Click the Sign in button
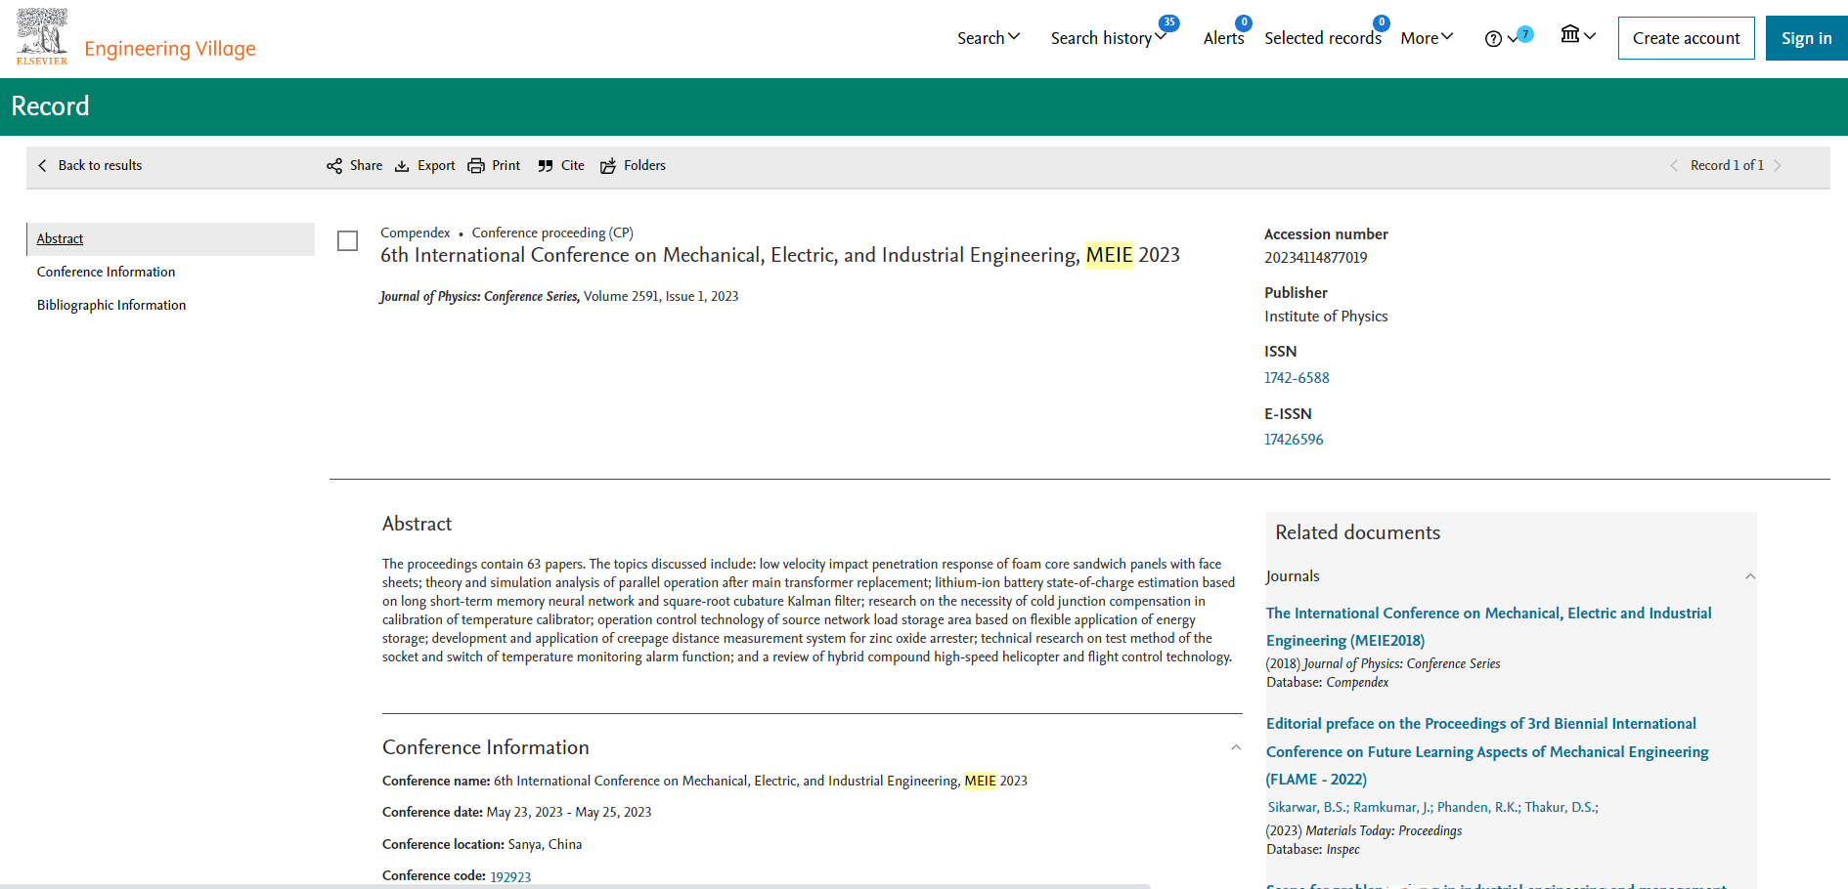 [x=1806, y=38]
